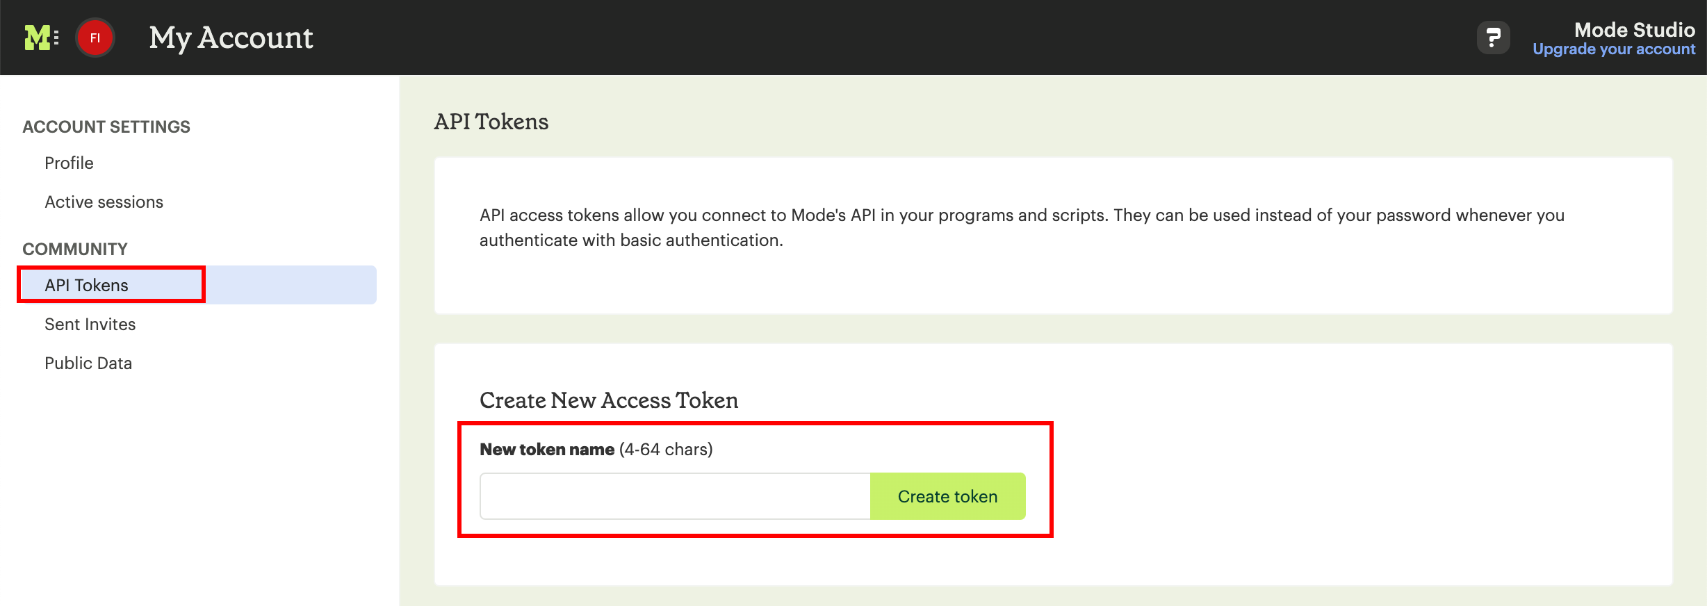This screenshot has height=606, width=1707.
Task: Click the Mode Studio workspace name
Action: coord(1634,30)
